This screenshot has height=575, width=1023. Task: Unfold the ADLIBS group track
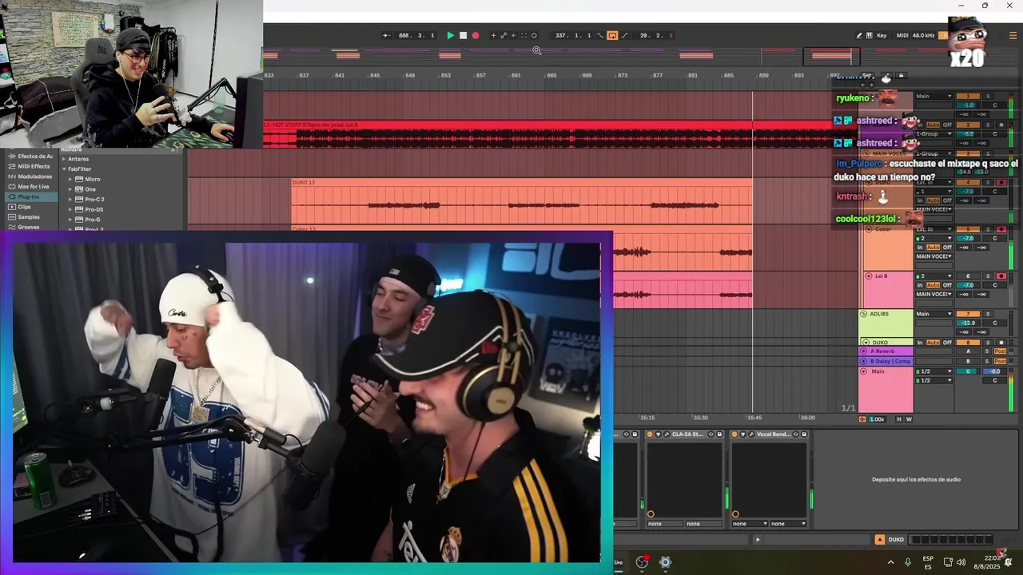click(x=863, y=314)
